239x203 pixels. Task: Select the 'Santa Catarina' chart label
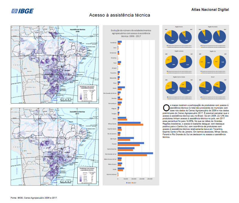[x=112, y=149]
